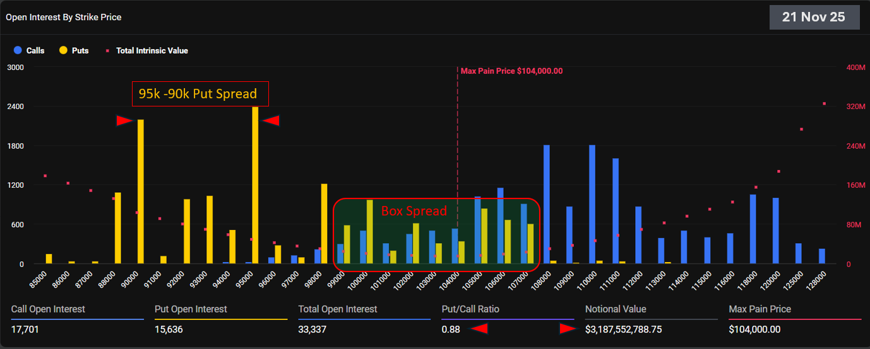Viewport: 870px width, 349px height.
Task: Click red arrow right of 95000 put bar
Action: 271,120
